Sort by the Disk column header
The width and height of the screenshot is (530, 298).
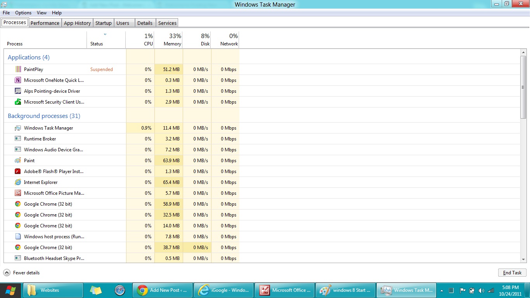pos(197,40)
